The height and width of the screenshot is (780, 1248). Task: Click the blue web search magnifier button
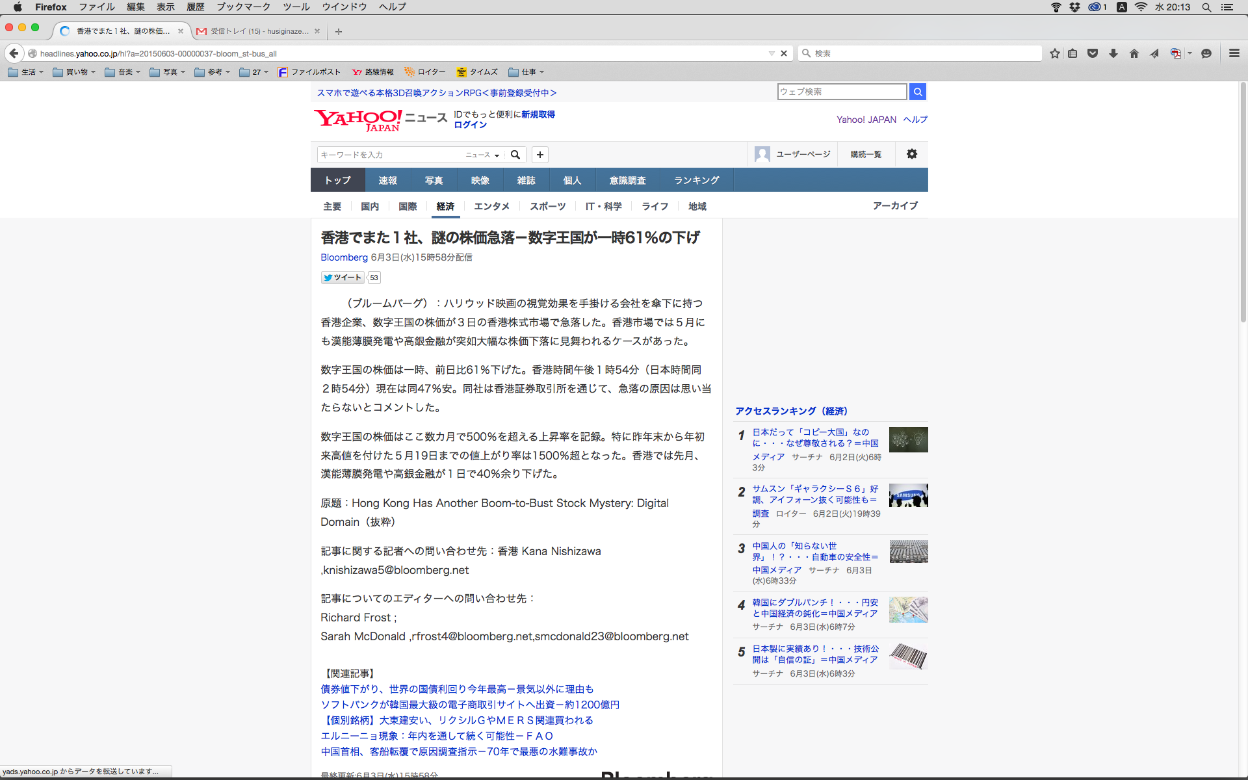pos(918,92)
